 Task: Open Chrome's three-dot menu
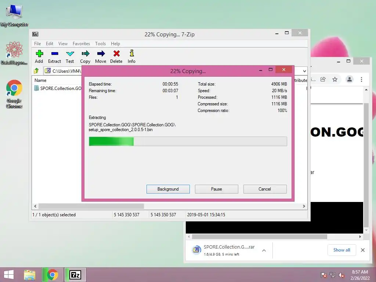click(x=361, y=79)
